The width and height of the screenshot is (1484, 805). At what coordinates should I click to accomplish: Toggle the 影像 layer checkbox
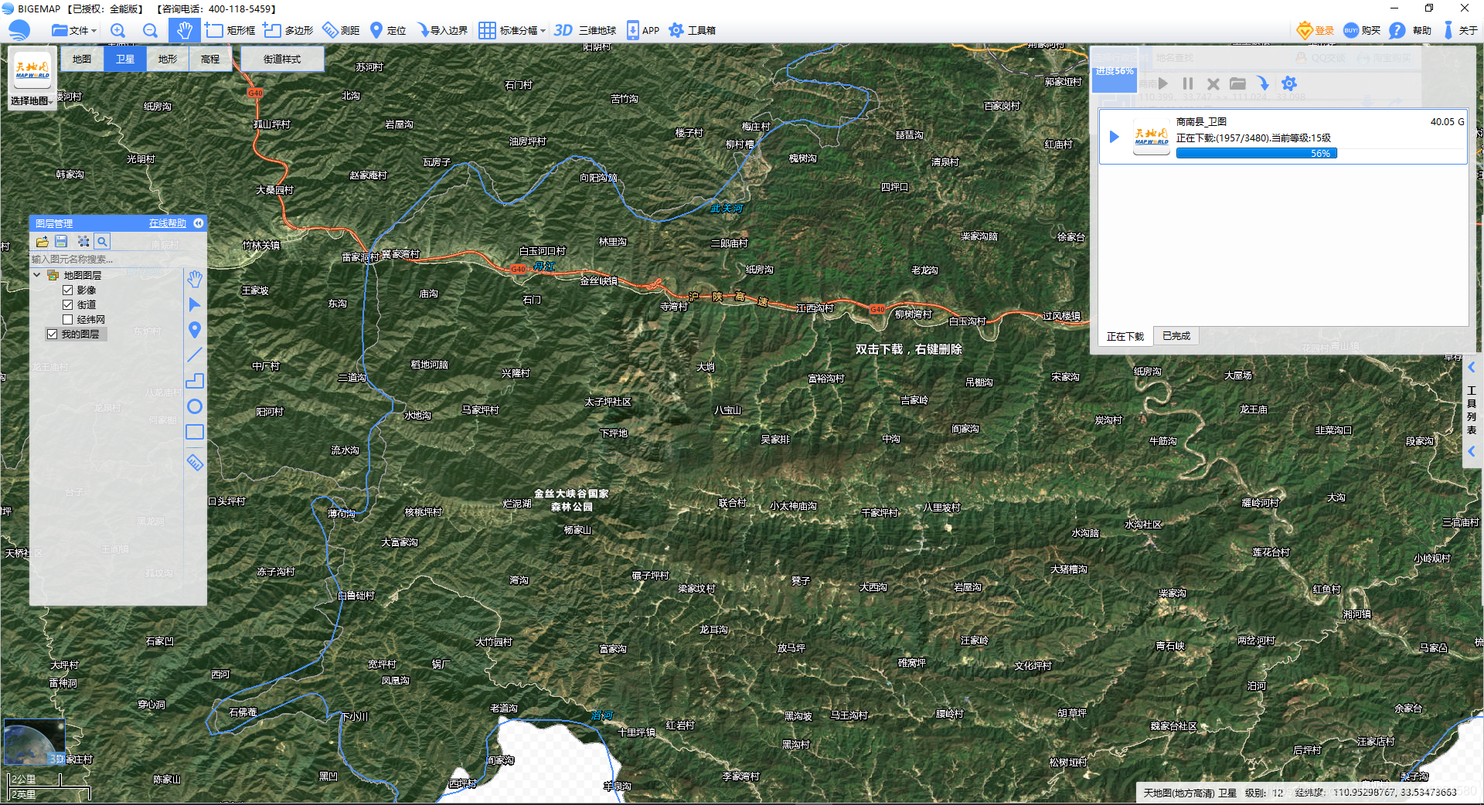coord(68,290)
